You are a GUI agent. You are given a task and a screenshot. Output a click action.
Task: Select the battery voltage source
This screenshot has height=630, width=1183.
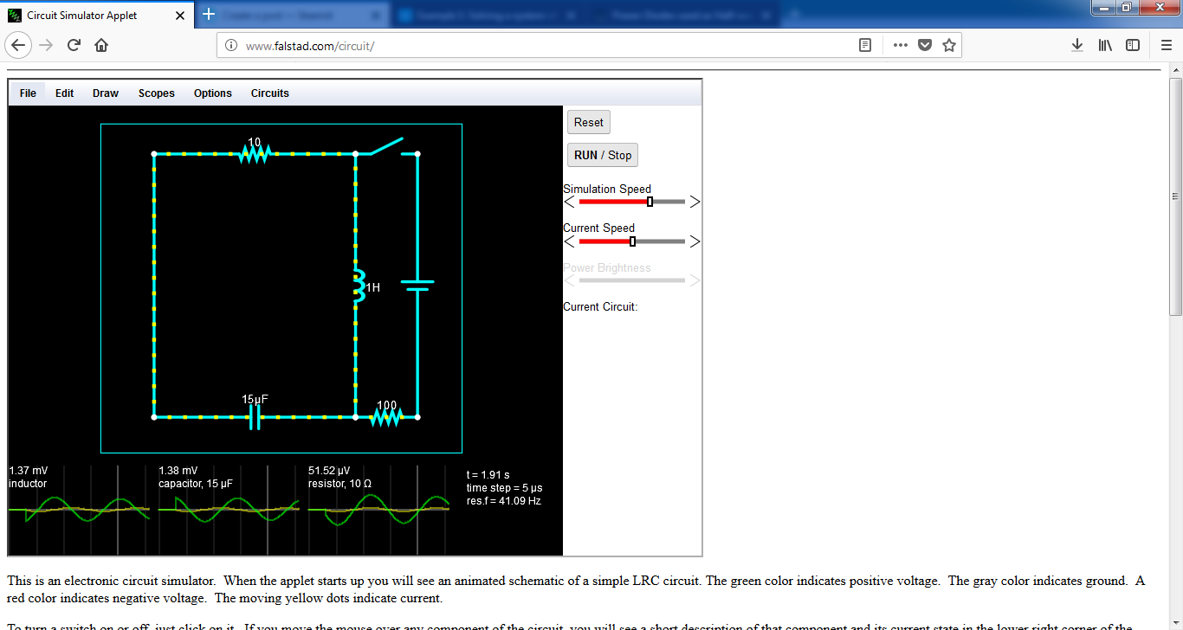(417, 286)
